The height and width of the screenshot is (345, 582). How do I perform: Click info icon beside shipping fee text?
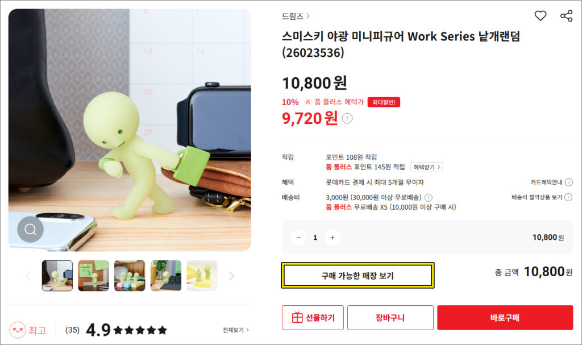429,198
